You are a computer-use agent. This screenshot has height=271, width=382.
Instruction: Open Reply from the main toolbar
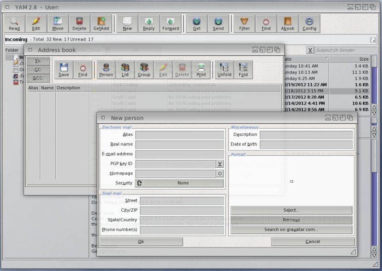tap(149, 23)
